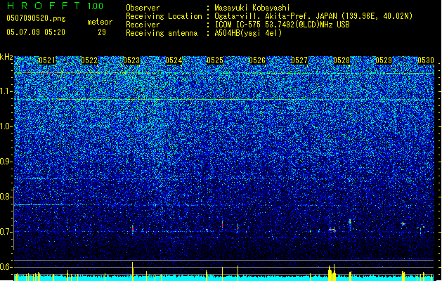
Task: Click the 'Observer' field label
Action: [143, 8]
